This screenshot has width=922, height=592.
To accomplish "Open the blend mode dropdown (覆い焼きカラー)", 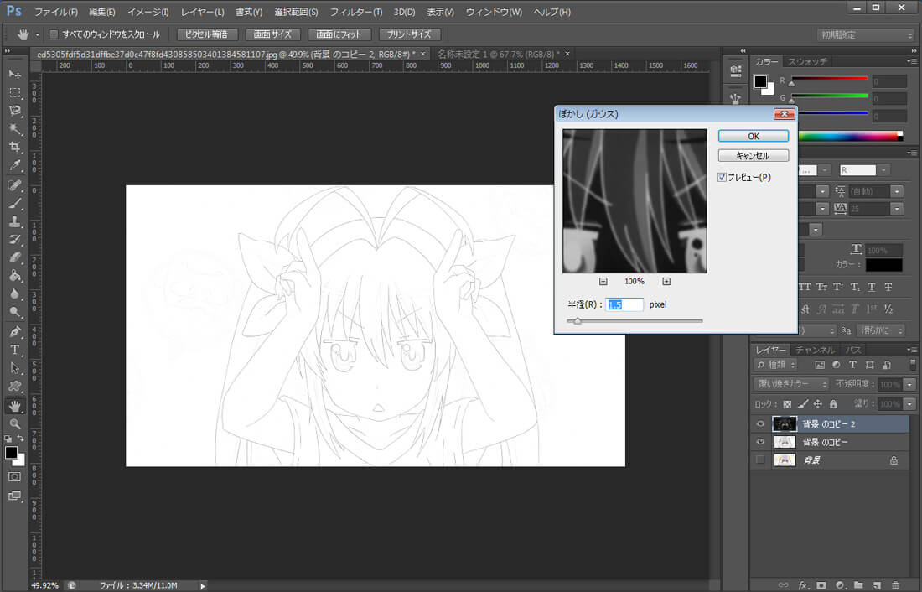I will [791, 384].
